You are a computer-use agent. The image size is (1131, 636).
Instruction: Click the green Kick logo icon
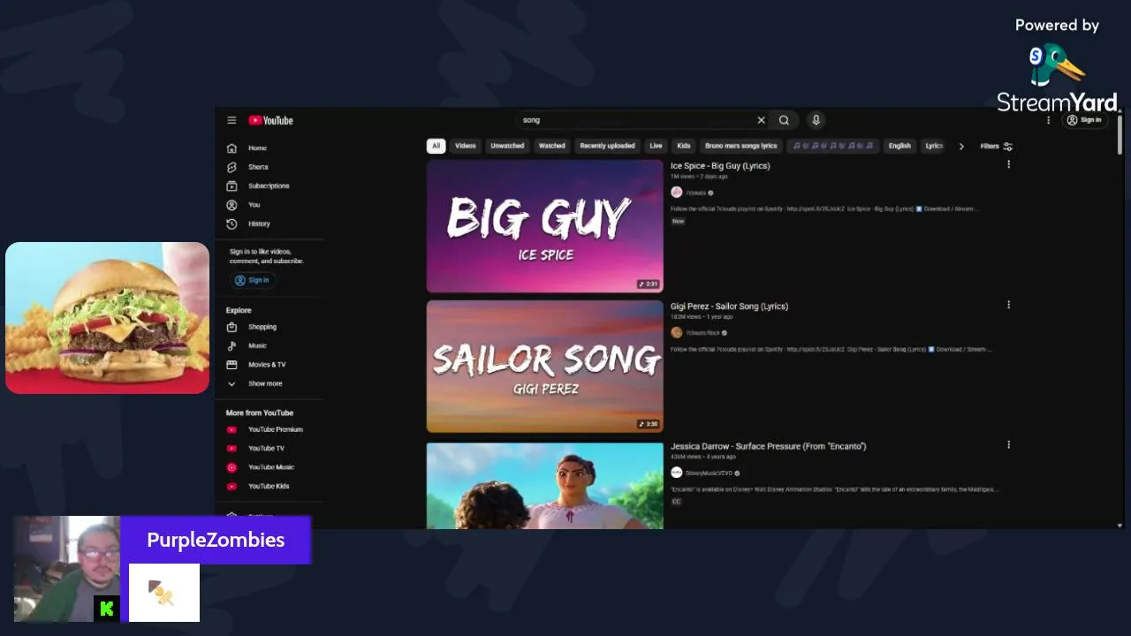coord(107,609)
